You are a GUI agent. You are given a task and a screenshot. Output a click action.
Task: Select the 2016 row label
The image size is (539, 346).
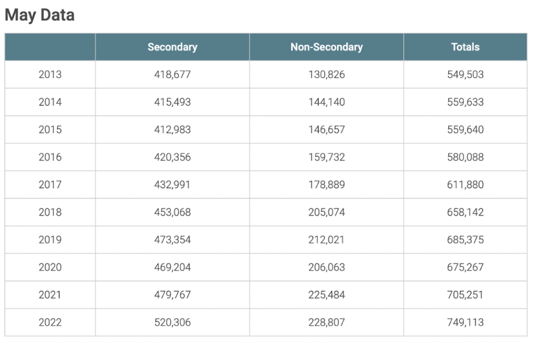click(50, 157)
